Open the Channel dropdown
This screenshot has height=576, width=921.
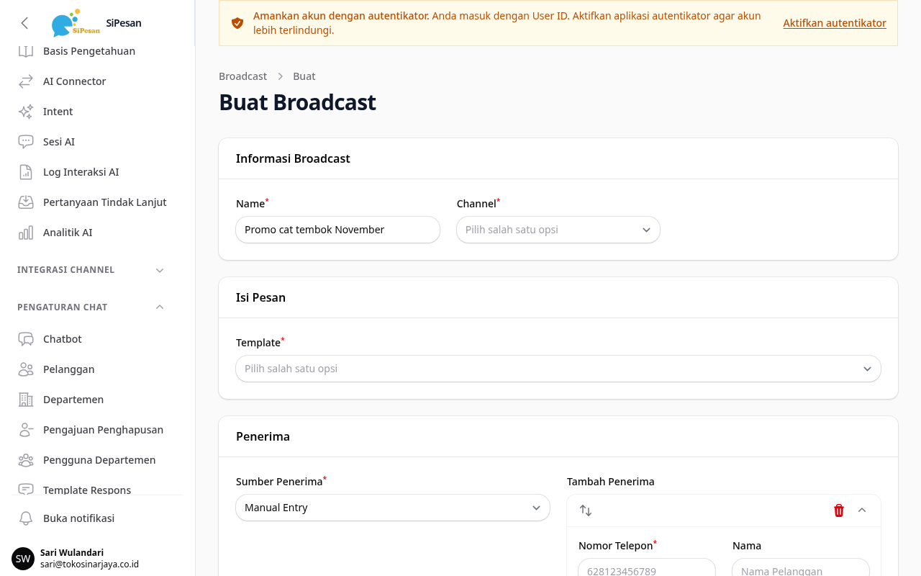[x=558, y=230]
